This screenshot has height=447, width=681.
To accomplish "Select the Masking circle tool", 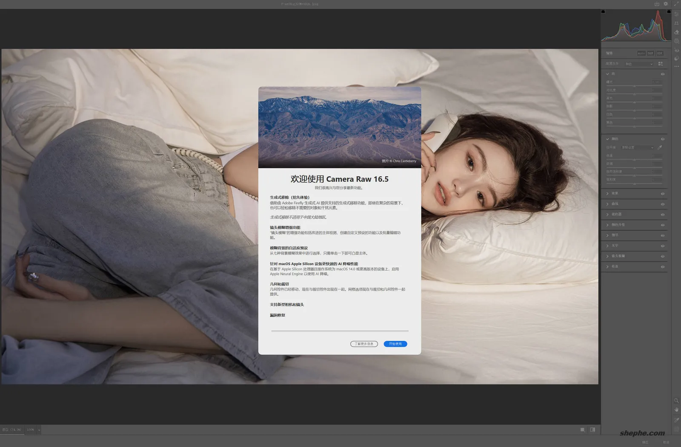I will pos(676,41).
